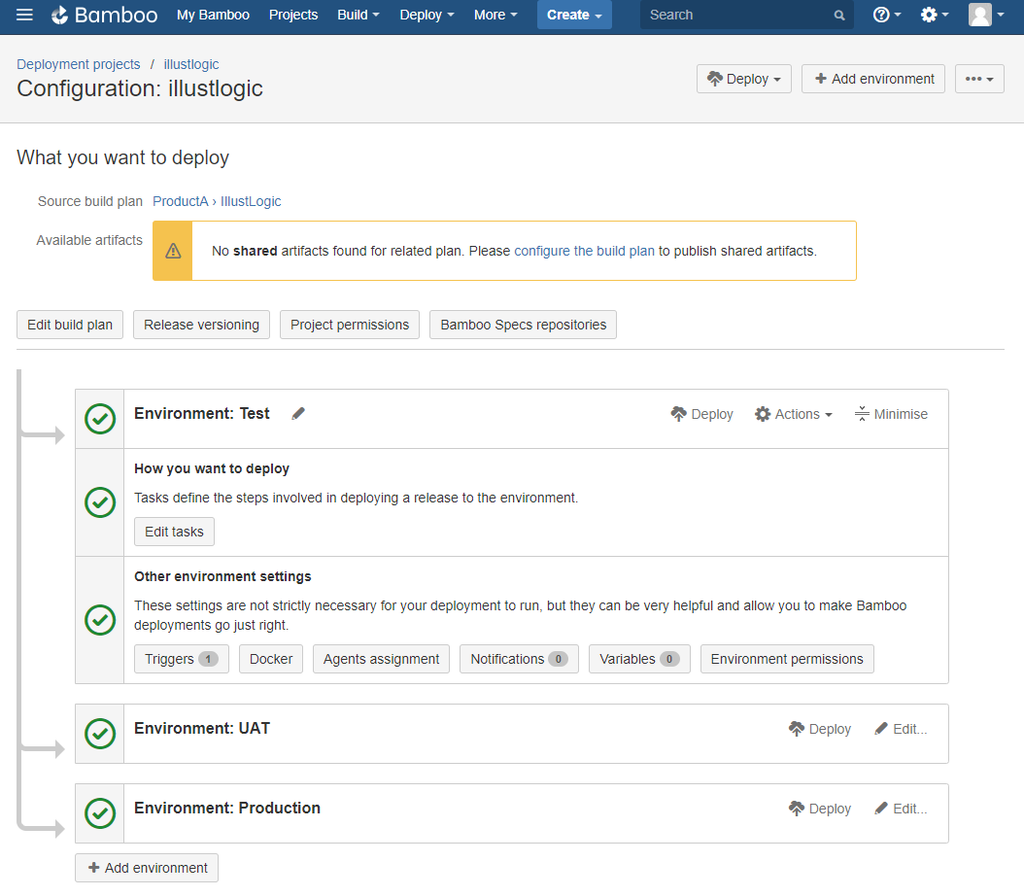Open Bamboo Specs repositories
This screenshot has width=1024, height=896.
point(523,325)
